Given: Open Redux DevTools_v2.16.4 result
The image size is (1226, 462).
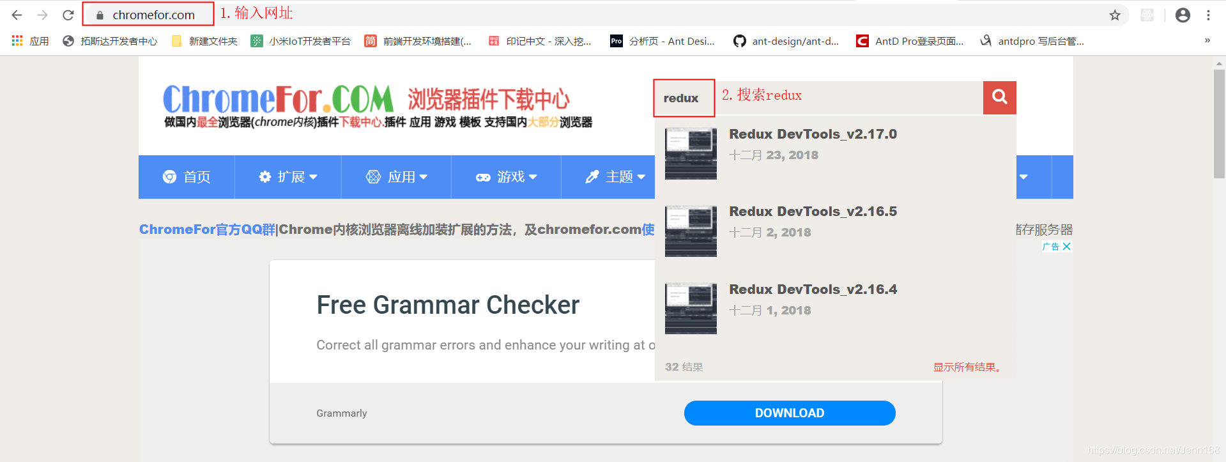Looking at the screenshot, I should (x=813, y=289).
